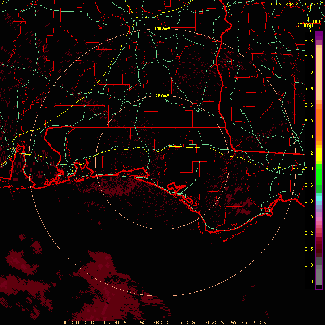Click the "0.5 DEG" elevation text in the caption
The height and width of the screenshot is (325, 325).
click(x=184, y=322)
